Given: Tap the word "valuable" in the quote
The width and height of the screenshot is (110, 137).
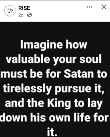Looking at the screenshot, I should click(x=28, y=59).
